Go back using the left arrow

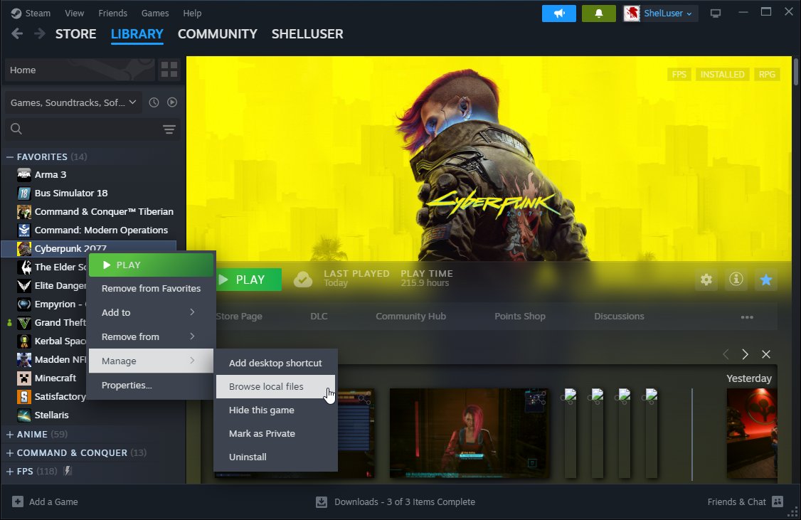coord(17,33)
